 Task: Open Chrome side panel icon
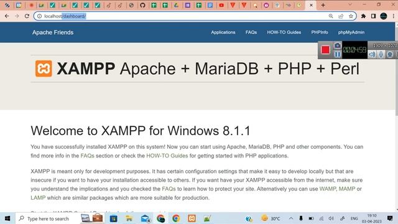373,16
